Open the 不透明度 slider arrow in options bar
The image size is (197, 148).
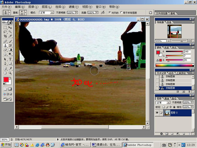[76, 13]
